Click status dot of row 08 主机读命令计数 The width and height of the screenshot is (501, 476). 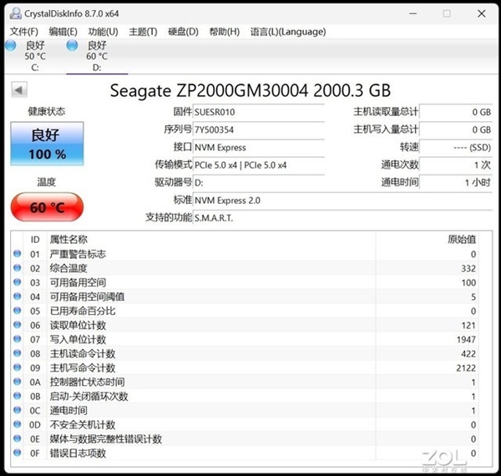[x=18, y=353]
